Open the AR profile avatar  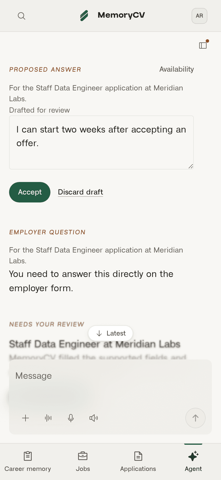click(199, 16)
